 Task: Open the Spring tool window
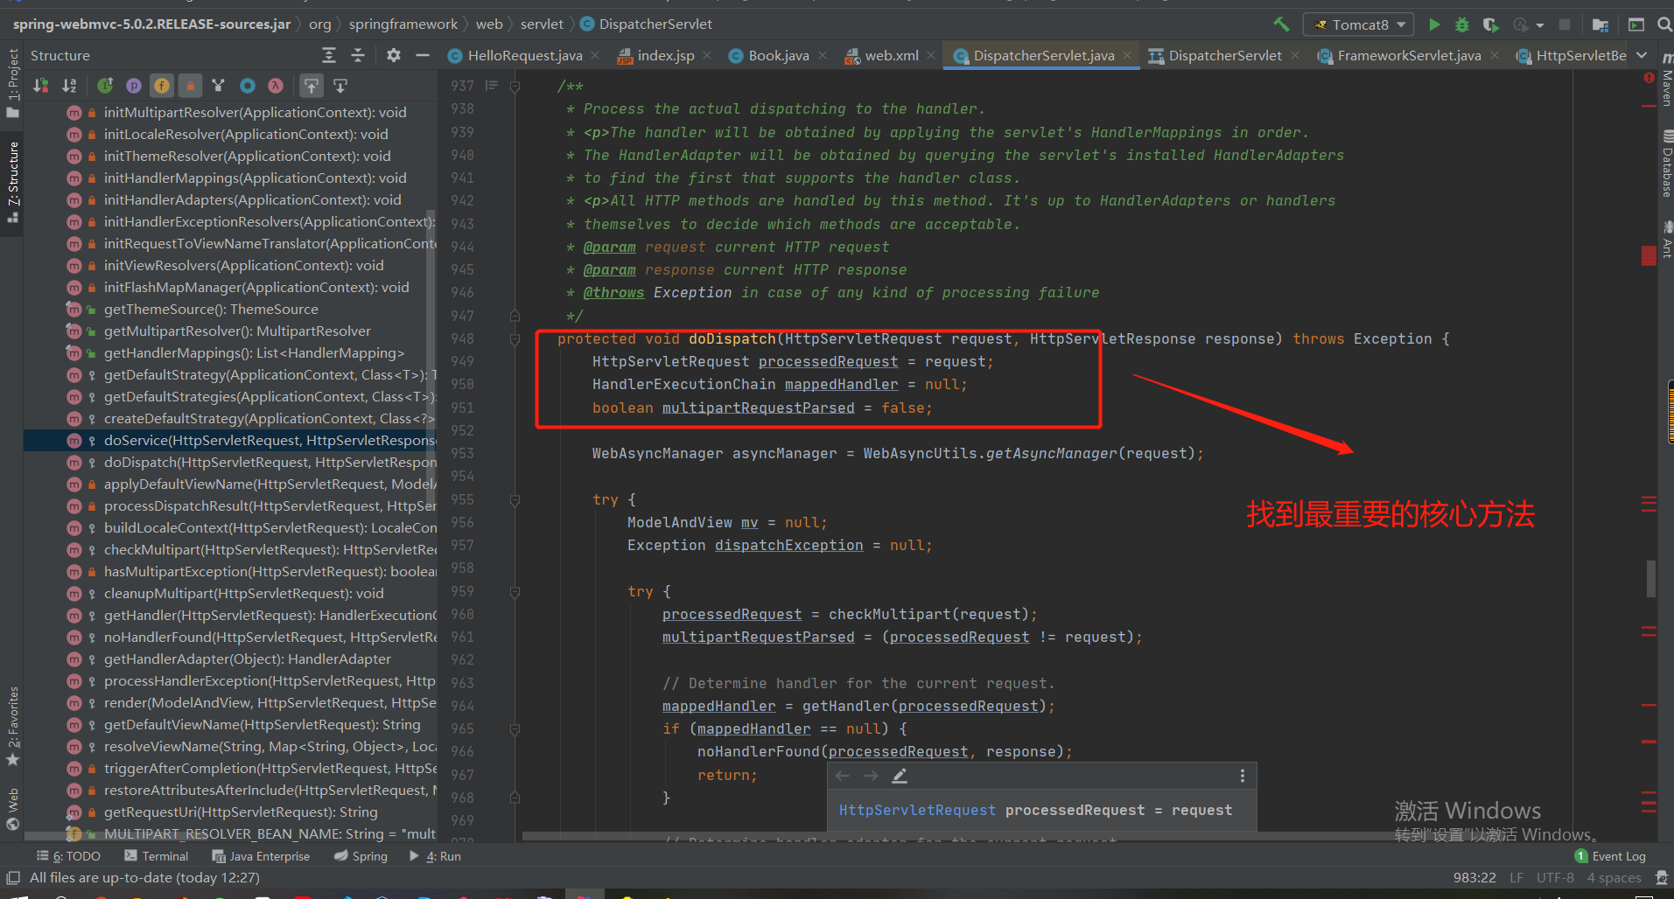pos(361,856)
